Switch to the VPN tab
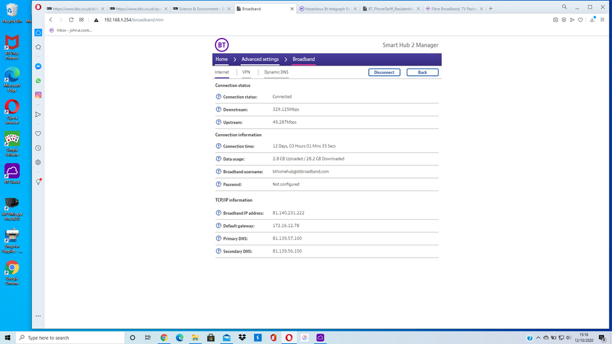 (246, 72)
